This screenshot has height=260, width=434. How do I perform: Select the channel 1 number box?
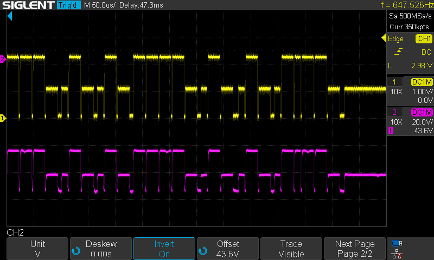[x=394, y=82]
